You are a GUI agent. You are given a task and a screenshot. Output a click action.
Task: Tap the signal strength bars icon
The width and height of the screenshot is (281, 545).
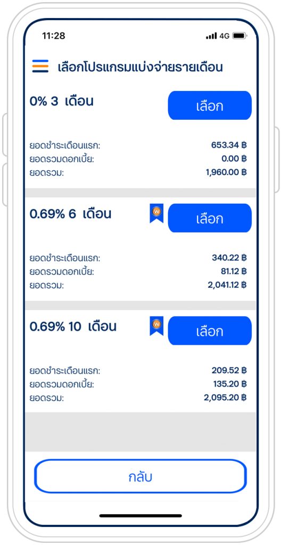pyautogui.click(x=211, y=36)
